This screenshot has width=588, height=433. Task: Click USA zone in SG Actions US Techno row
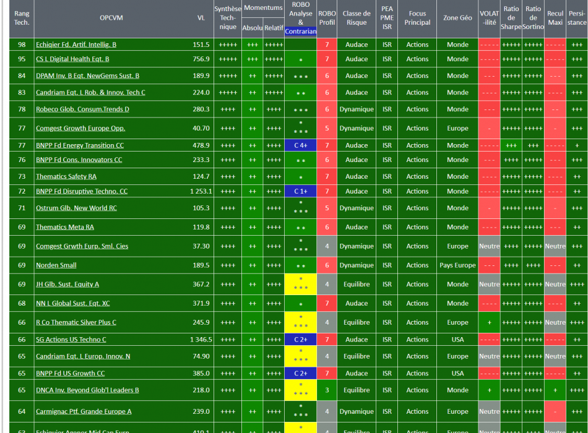click(x=457, y=340)
